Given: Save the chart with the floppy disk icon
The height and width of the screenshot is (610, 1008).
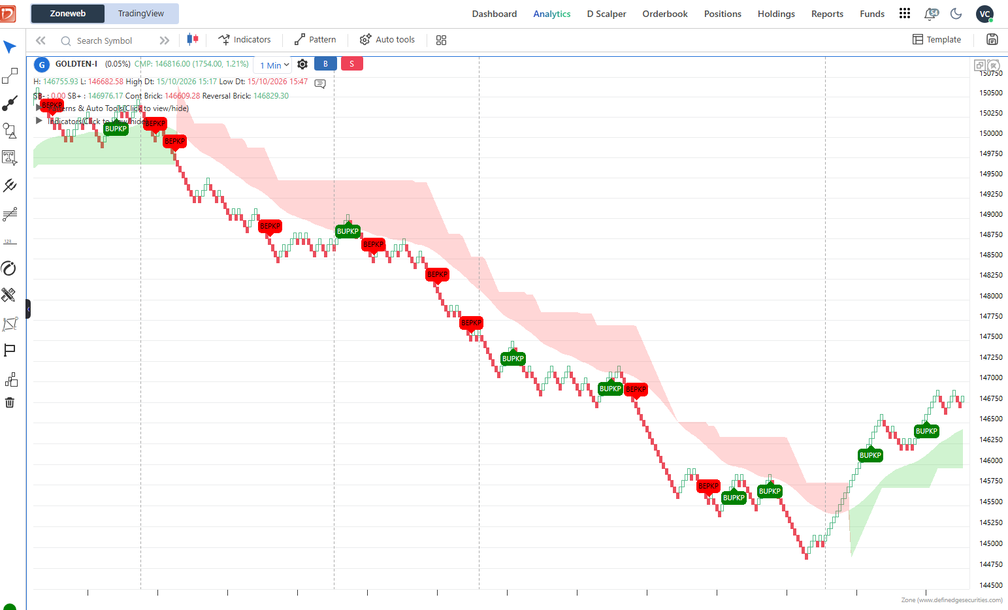Looking at the screenshot, I should coord(992,39).
